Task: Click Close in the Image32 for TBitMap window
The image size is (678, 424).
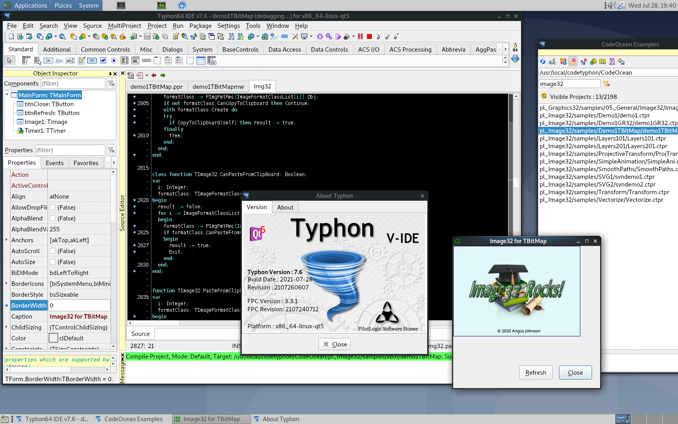Action: pos(575,373)
